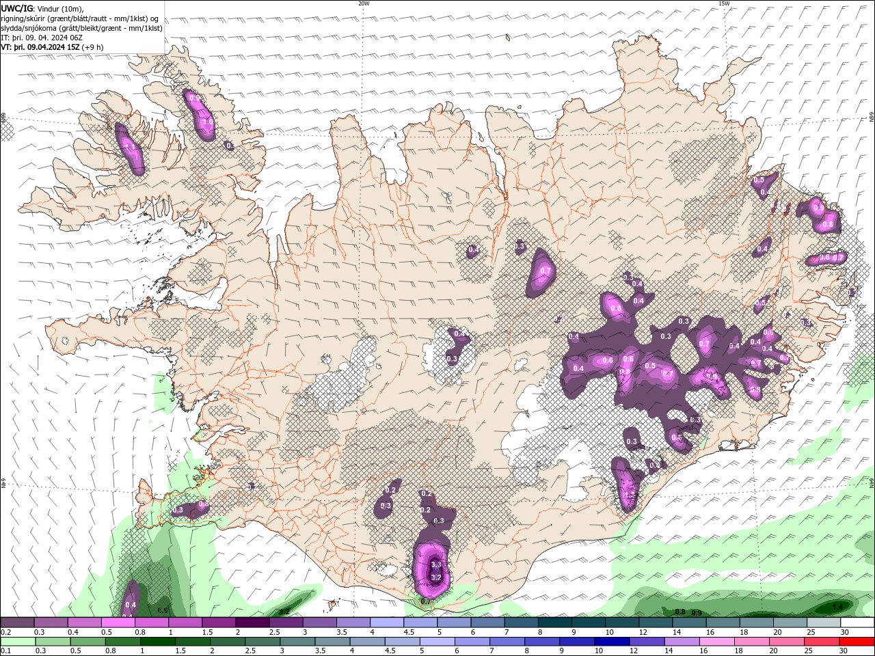Click the darkest purple swatch between 2 and 2.5
Screen dimensions: 875x656
pyautogui.click(x=253, y=623)
